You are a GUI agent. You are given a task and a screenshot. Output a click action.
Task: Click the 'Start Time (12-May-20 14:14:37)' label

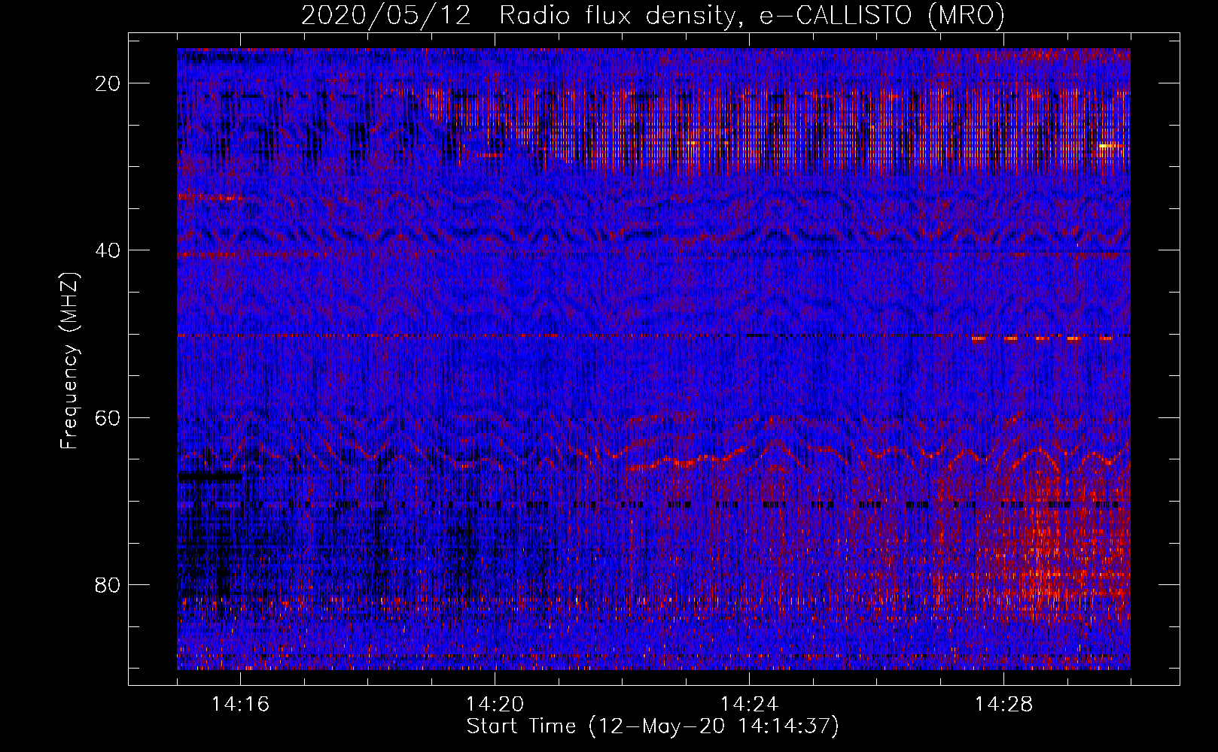(653, 726)
